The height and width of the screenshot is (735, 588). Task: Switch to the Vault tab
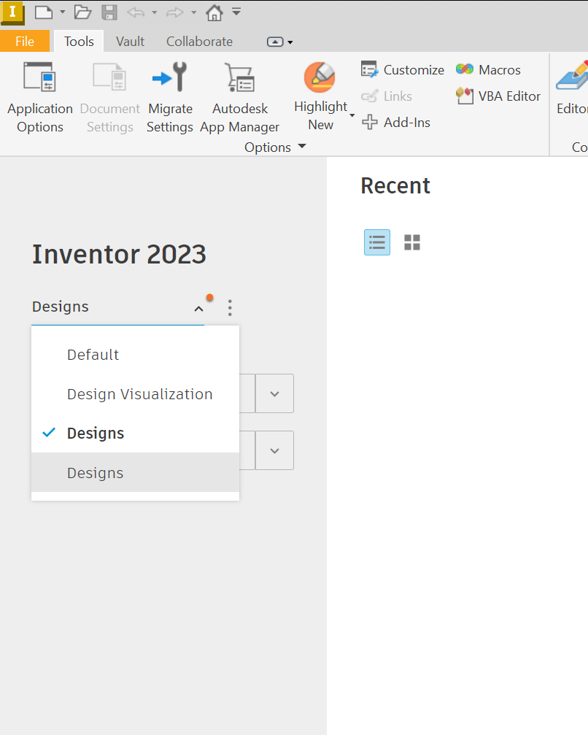131,42
